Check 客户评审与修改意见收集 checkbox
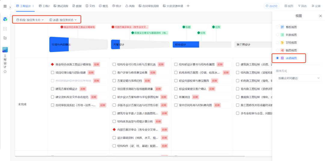This screenshot has height=161, width=325. pyautogui.click(x=114, y=72)
